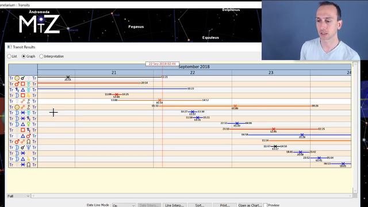Click the exact marker on the Moon sextile Saturn line

(198, 117)
